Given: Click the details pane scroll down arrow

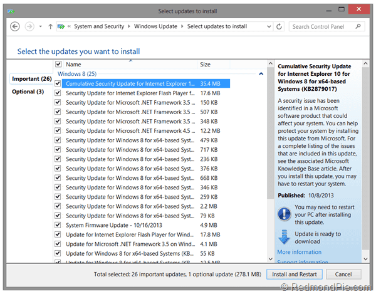Looking at the screenshot, I should click(x=365, y=259).
